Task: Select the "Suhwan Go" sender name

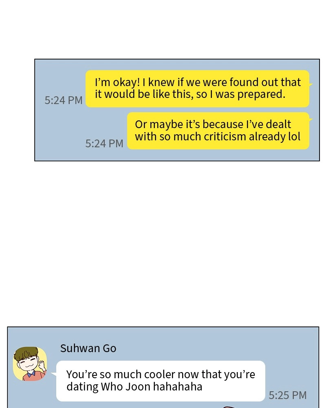Action: (88, 348)
